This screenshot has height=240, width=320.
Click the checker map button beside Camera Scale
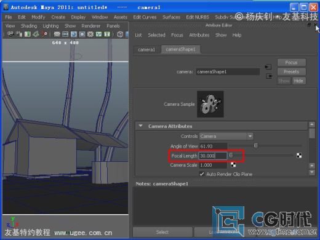tap(233, 165)
